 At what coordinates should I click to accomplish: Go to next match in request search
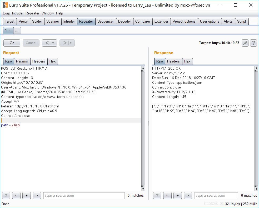pos(37,195)
